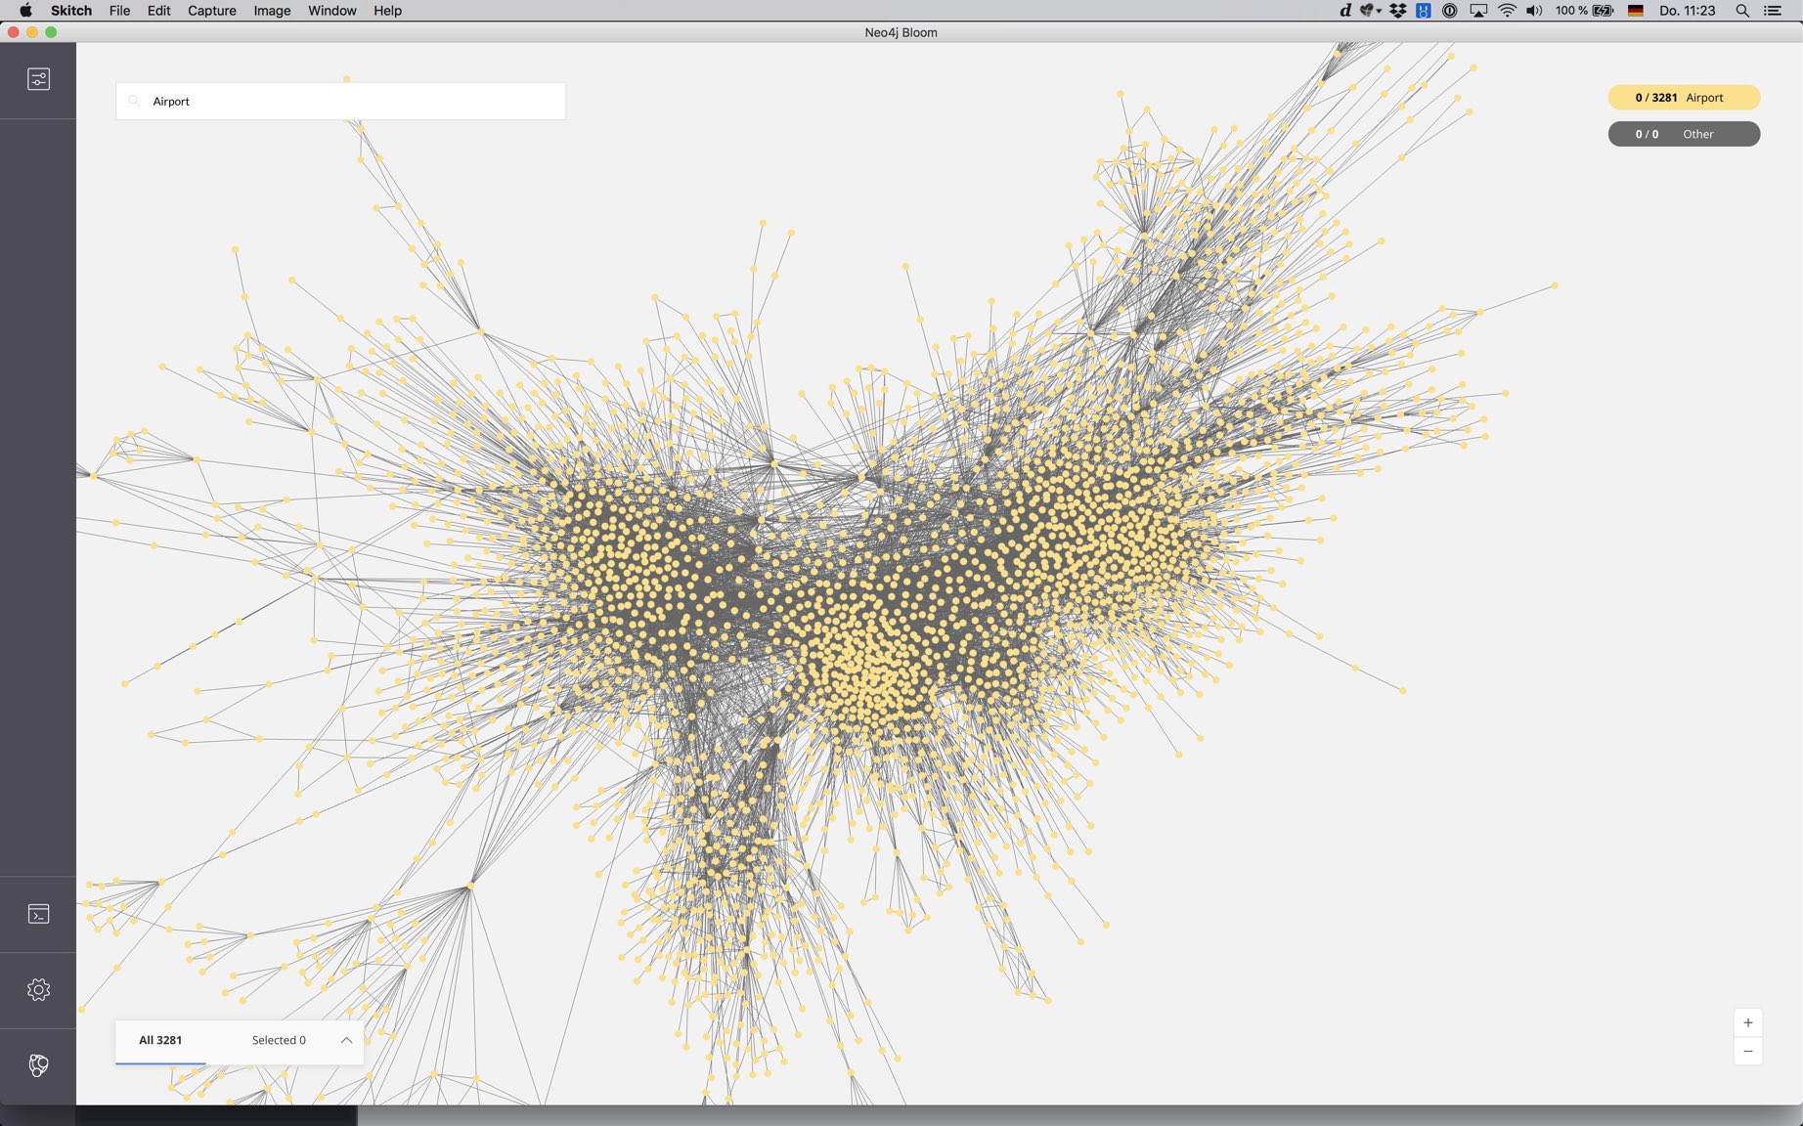Click the d menu bar icon
1803x1126 pixels.
pyautogui.click(x=1345, y=11)
